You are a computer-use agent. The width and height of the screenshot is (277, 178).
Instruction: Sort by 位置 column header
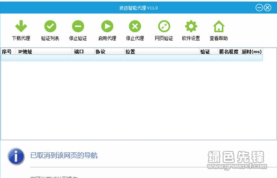click(x=162, y=51)
